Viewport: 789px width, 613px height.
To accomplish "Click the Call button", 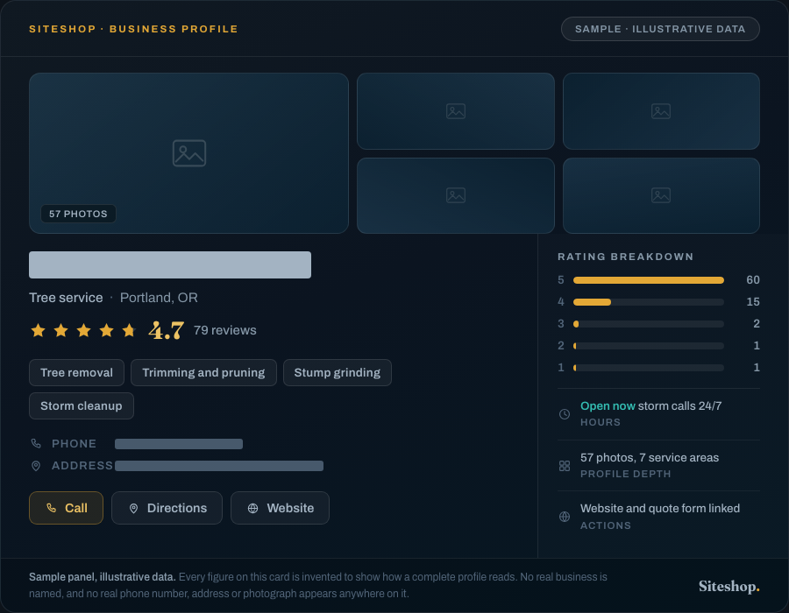I will point(66,508).
